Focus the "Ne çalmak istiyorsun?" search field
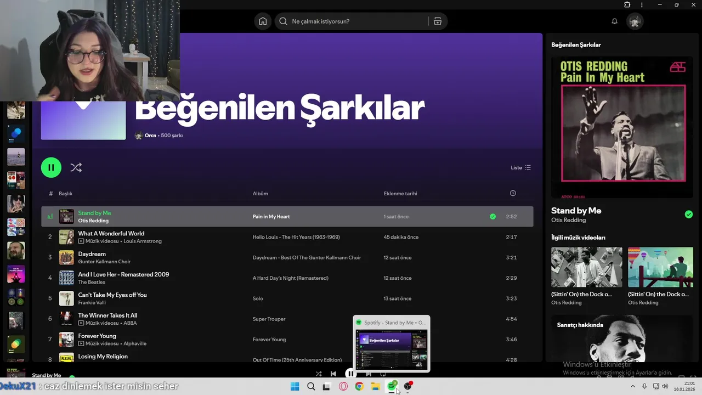702x395 pixels. pyautogui.click(x=352, y=21)
